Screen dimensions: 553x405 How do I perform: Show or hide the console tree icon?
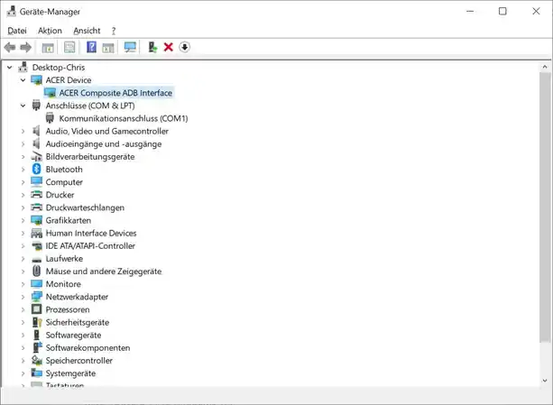pos(48,47)
